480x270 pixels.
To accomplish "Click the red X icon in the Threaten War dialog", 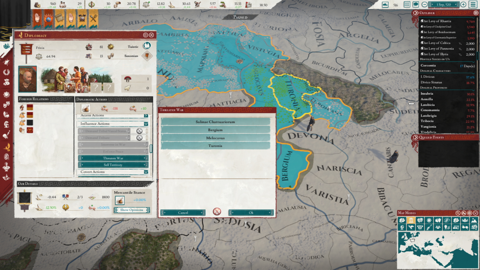I will point(217,212).
